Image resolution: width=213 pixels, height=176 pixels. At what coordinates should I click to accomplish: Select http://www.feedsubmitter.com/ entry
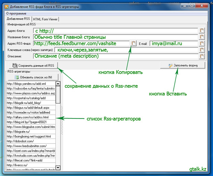[31, 146]
